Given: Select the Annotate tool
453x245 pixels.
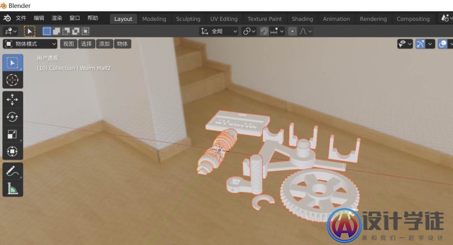Looking at the screenshot, I should coord(12,171).
